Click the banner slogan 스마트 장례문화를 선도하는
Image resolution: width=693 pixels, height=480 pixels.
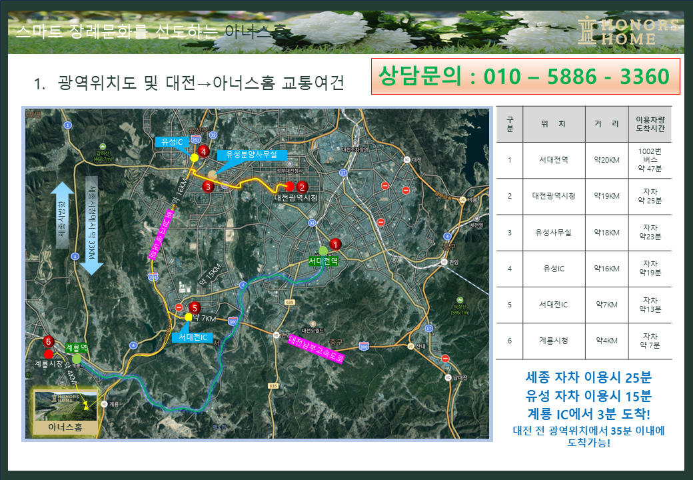[x=117, y=32]
